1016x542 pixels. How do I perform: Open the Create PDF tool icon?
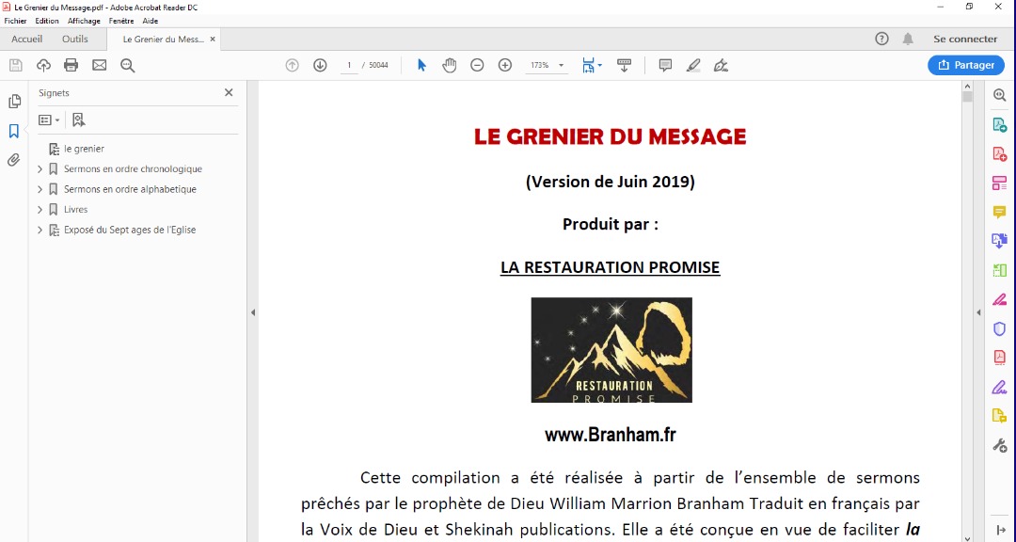tap(1000, 153)
